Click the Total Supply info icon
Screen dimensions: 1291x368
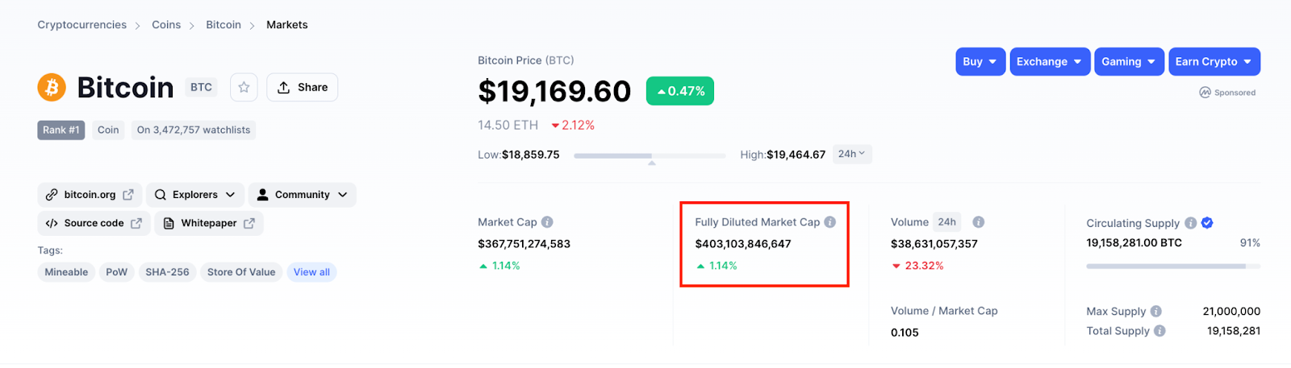[1159, 331]
